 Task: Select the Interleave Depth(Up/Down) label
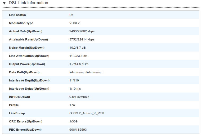point(29,80)
